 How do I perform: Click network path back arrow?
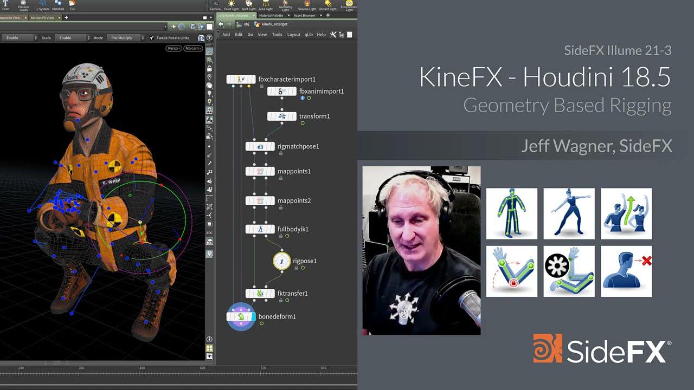[221, 24]
